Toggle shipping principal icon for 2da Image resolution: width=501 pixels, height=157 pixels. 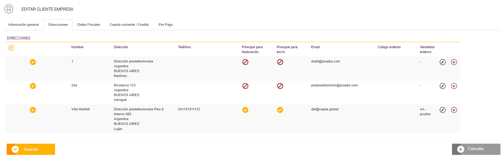(x=280, y=86)
